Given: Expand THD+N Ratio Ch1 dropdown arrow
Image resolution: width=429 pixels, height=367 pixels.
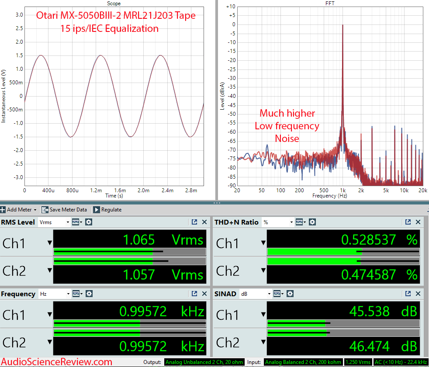Looking at the screenshot, I should point(263,243).
